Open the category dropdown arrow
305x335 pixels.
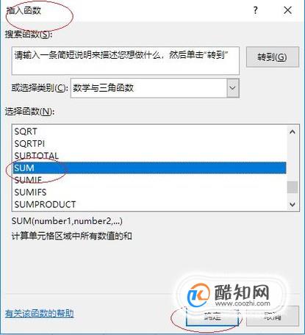(x=232, y=87)
